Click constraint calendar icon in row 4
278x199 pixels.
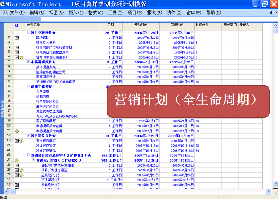(x=17, y=47)
